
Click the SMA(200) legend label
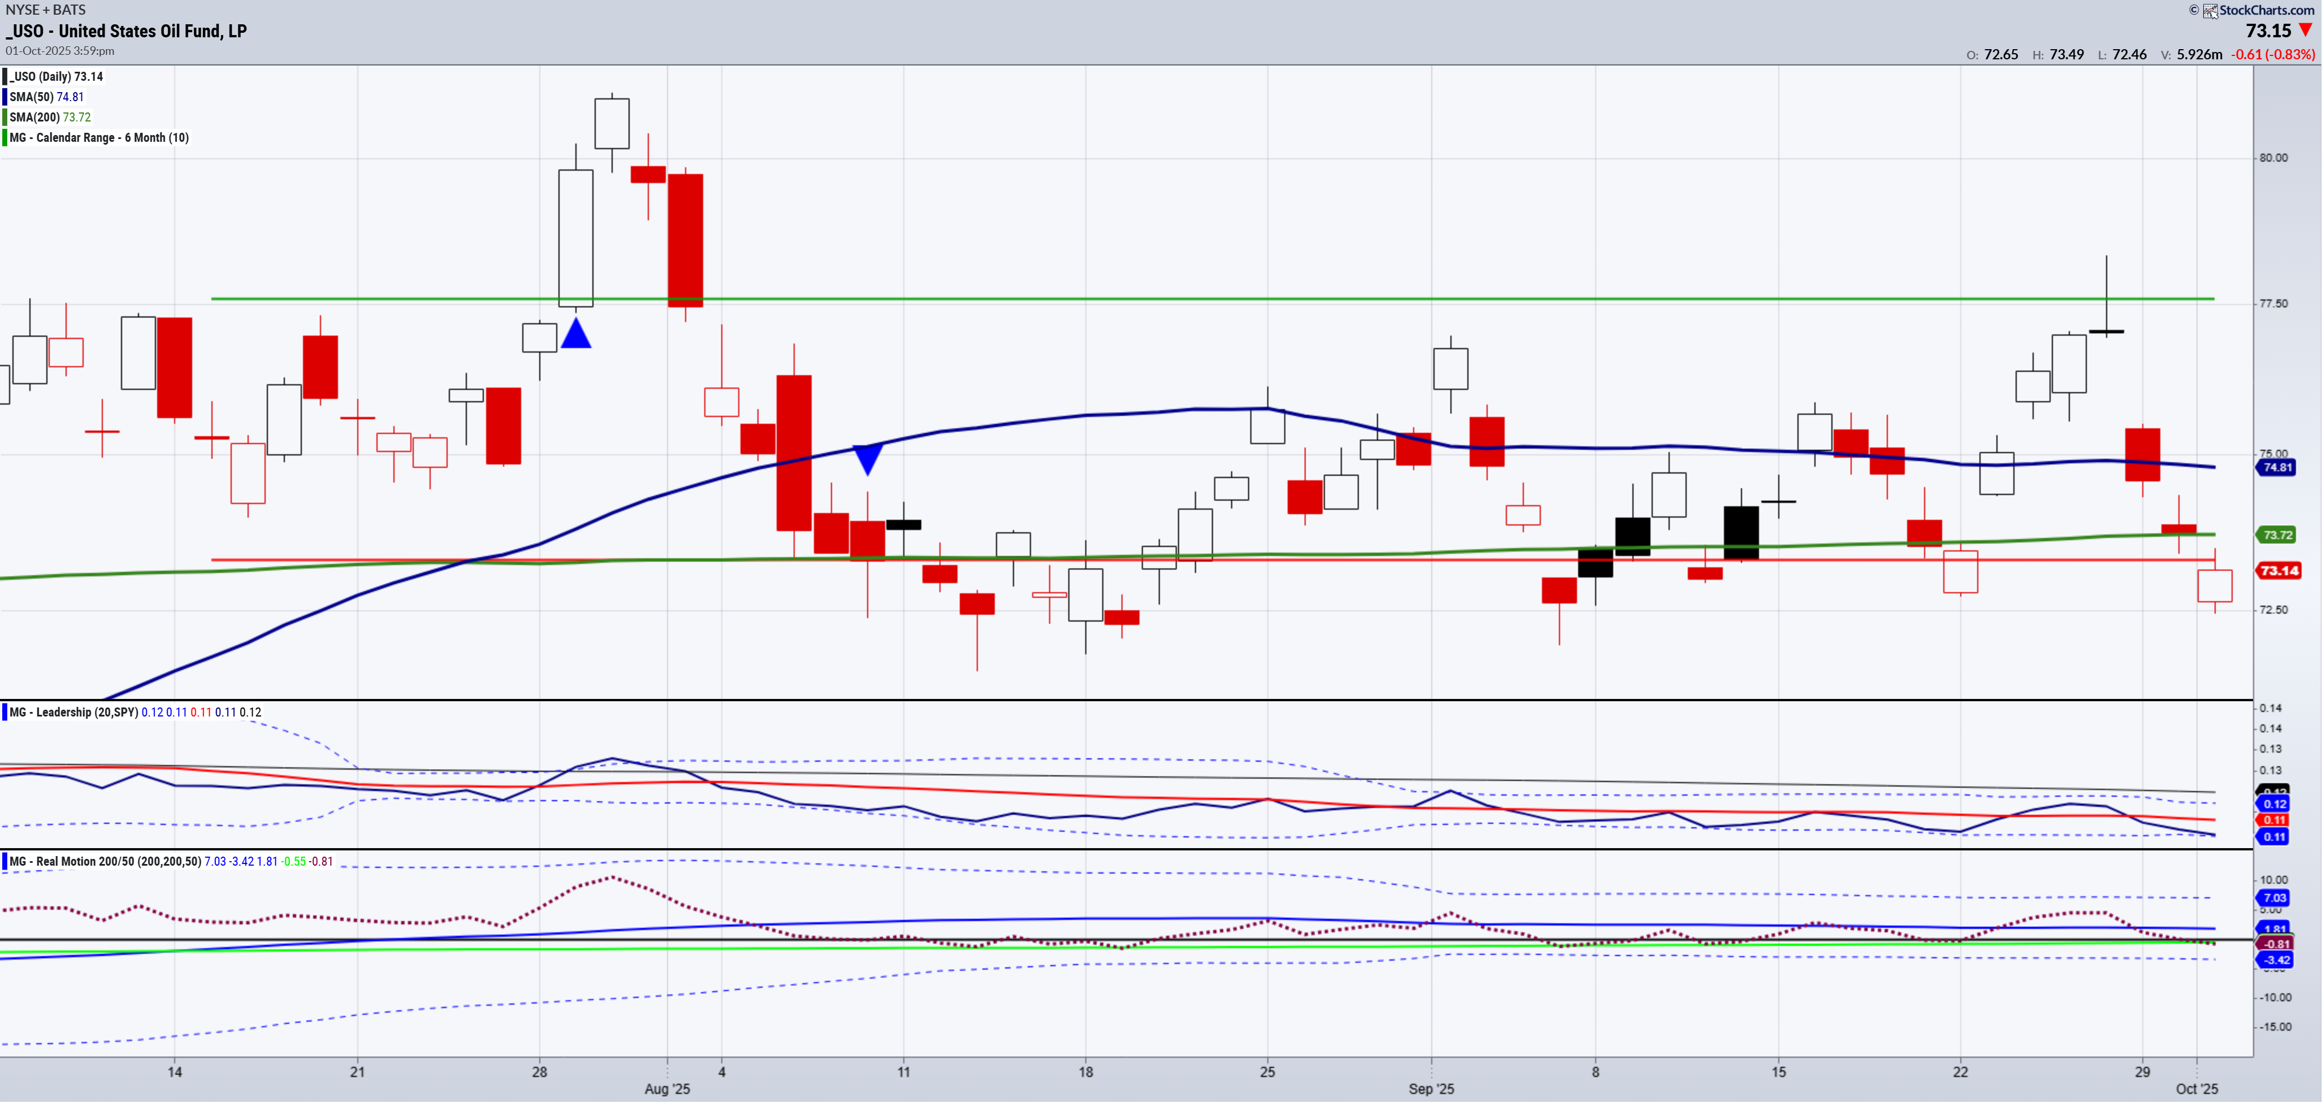(34, 117)
